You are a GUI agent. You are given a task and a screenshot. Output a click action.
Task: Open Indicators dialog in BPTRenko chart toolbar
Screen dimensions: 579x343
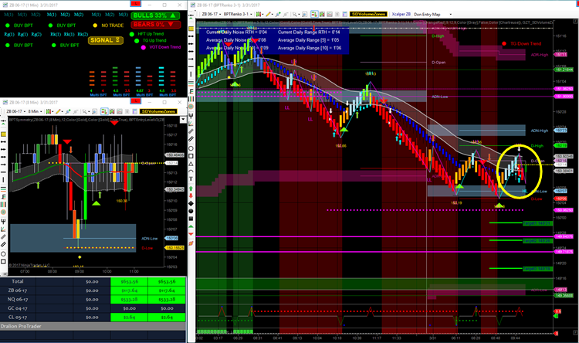coord(278,14)
